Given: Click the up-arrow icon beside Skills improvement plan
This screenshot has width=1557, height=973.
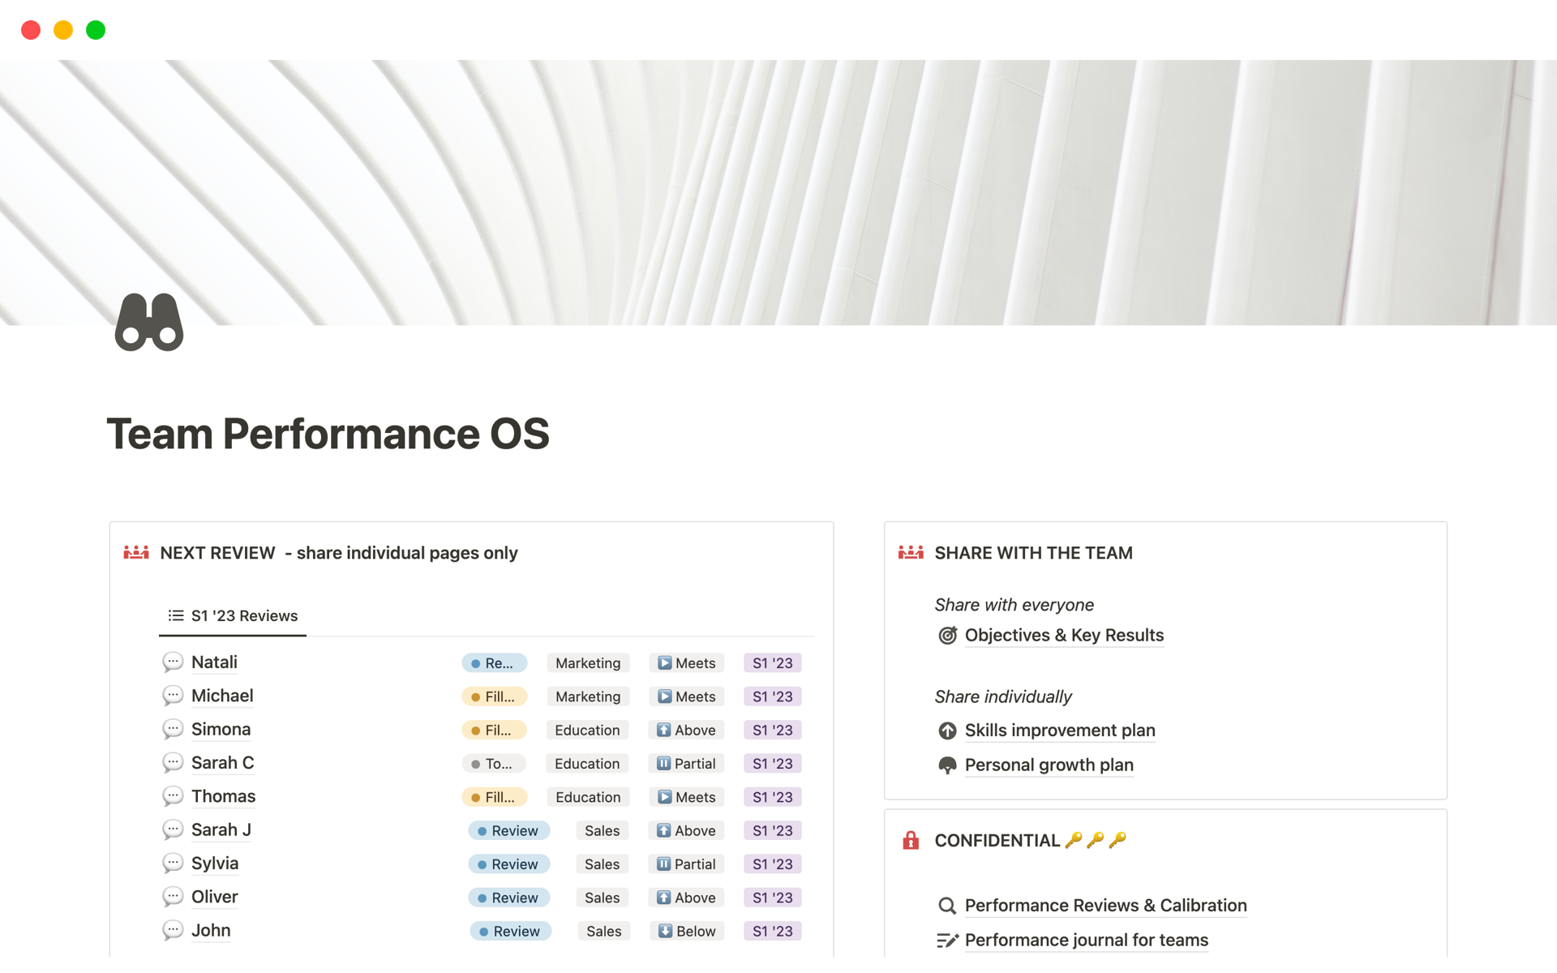Looking at the screenshot, I should (x=947, y=731).
